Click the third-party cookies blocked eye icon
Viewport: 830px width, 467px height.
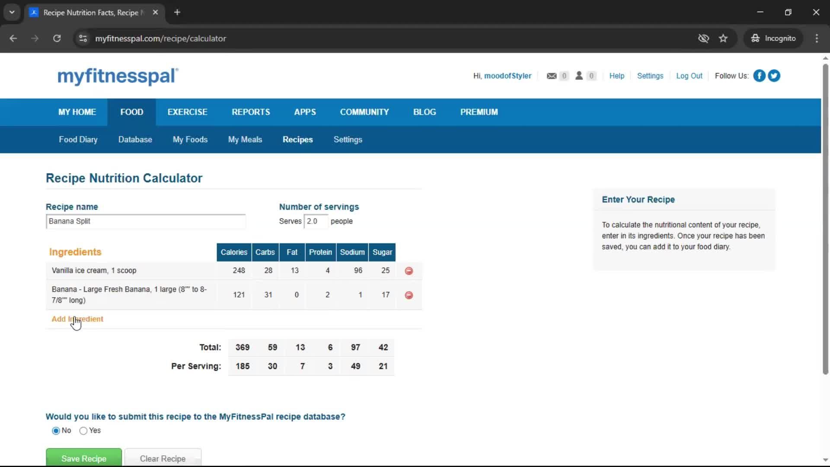703,38
